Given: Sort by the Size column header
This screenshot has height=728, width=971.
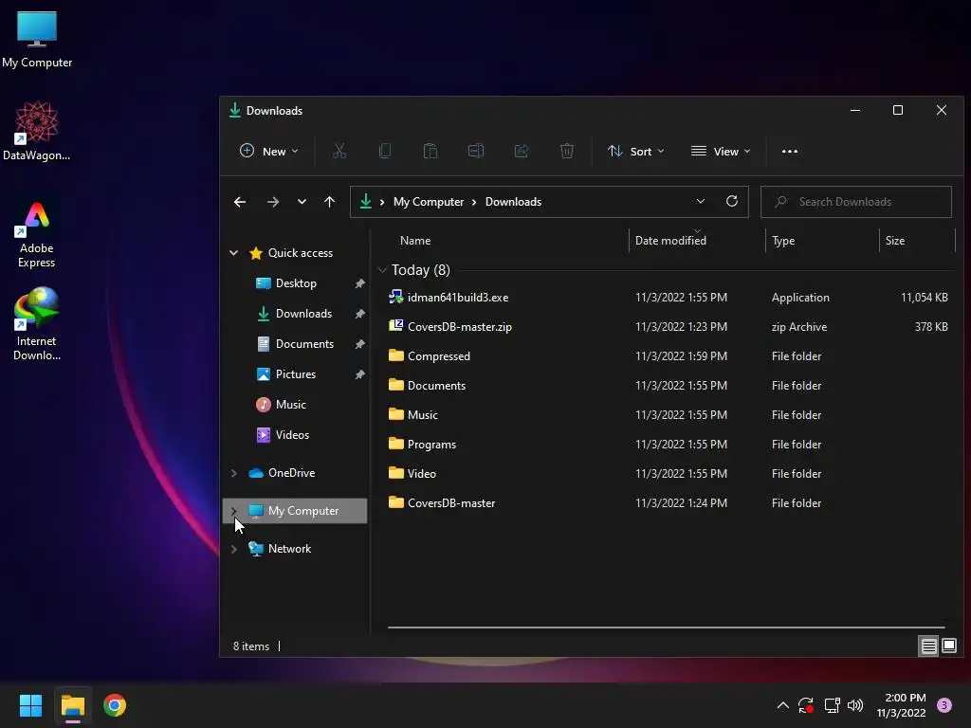Looking at the screenshot, I should click(895, 241).
